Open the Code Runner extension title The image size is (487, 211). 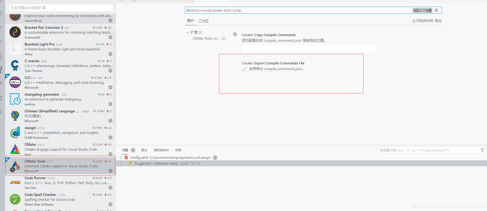[35, 178]
